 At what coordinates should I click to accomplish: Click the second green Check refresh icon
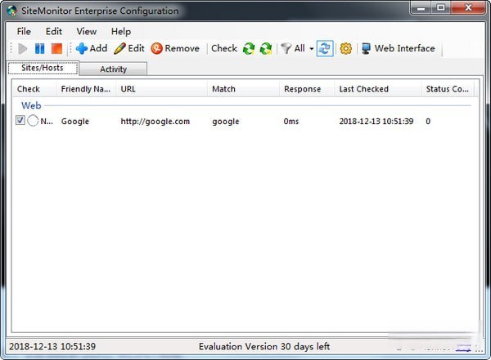pyautogui.click(x=265, y=48)
